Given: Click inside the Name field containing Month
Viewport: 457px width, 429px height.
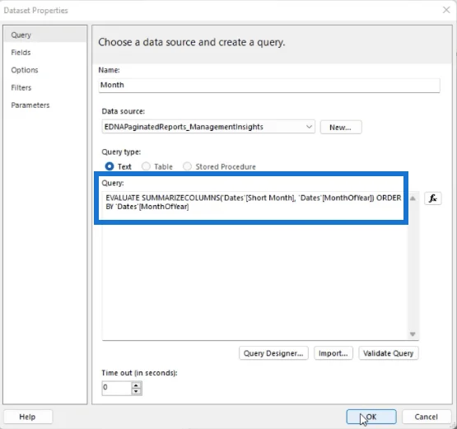Looking at the screenshot, I should click(x=269, y=85).
